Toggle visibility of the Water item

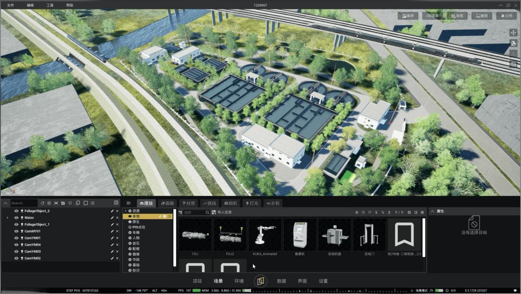[x=16, y=218]
